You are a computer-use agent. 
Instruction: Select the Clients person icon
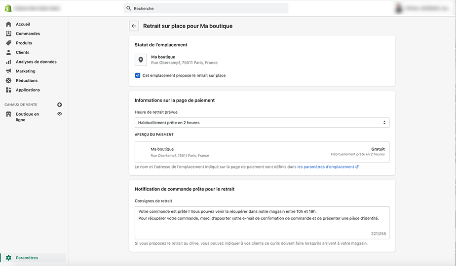tap(8, 52)
